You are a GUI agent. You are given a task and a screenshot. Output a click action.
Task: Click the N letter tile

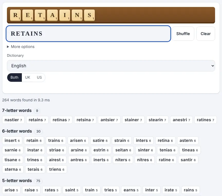point(77,15)
